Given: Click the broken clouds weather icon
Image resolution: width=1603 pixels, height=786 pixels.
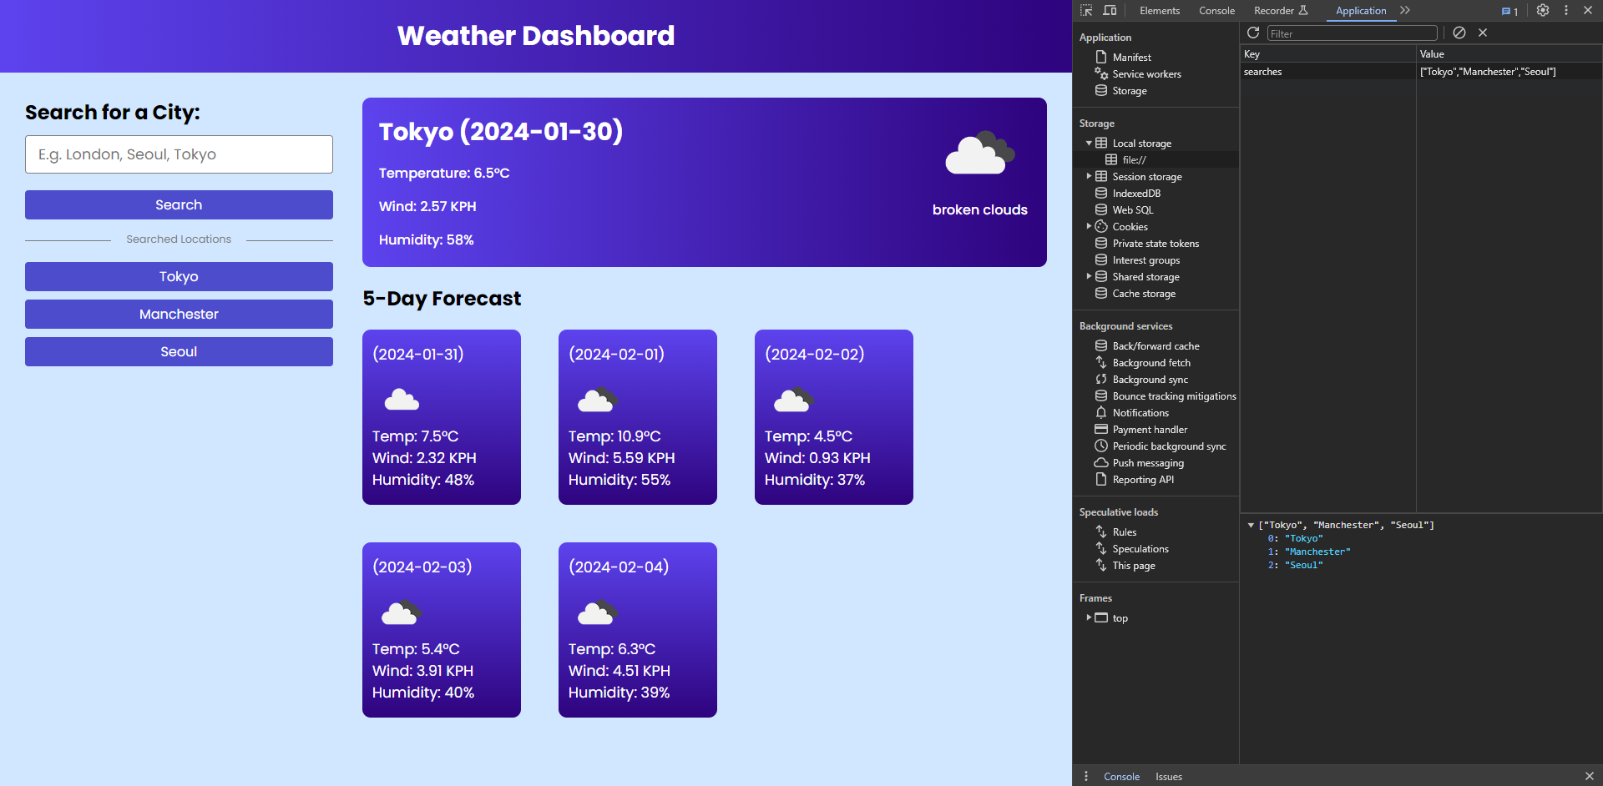Looking at the screenshot, I should [x=979, y=153].
